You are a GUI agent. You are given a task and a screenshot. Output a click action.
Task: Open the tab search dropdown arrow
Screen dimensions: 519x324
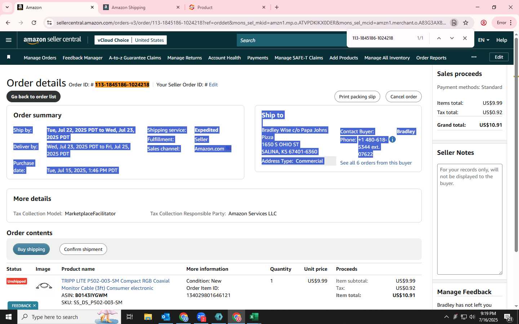pos(7,7)
